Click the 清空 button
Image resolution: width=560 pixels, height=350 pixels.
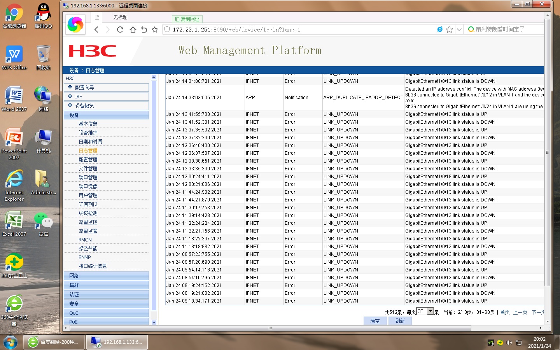pyautogui.click(x=375, y=321)
